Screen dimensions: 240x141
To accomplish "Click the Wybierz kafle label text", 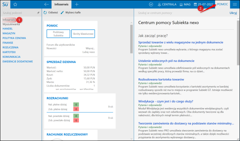I will [x=73, y=13].
